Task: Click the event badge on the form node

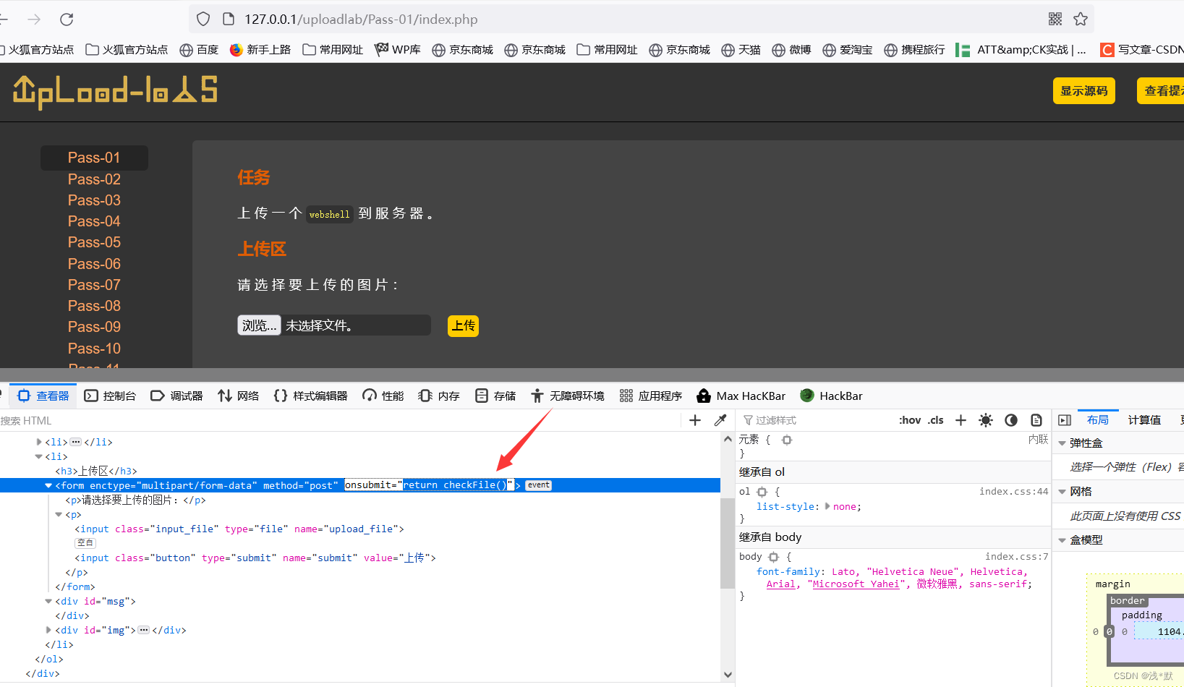Action: tap(538, 485)
